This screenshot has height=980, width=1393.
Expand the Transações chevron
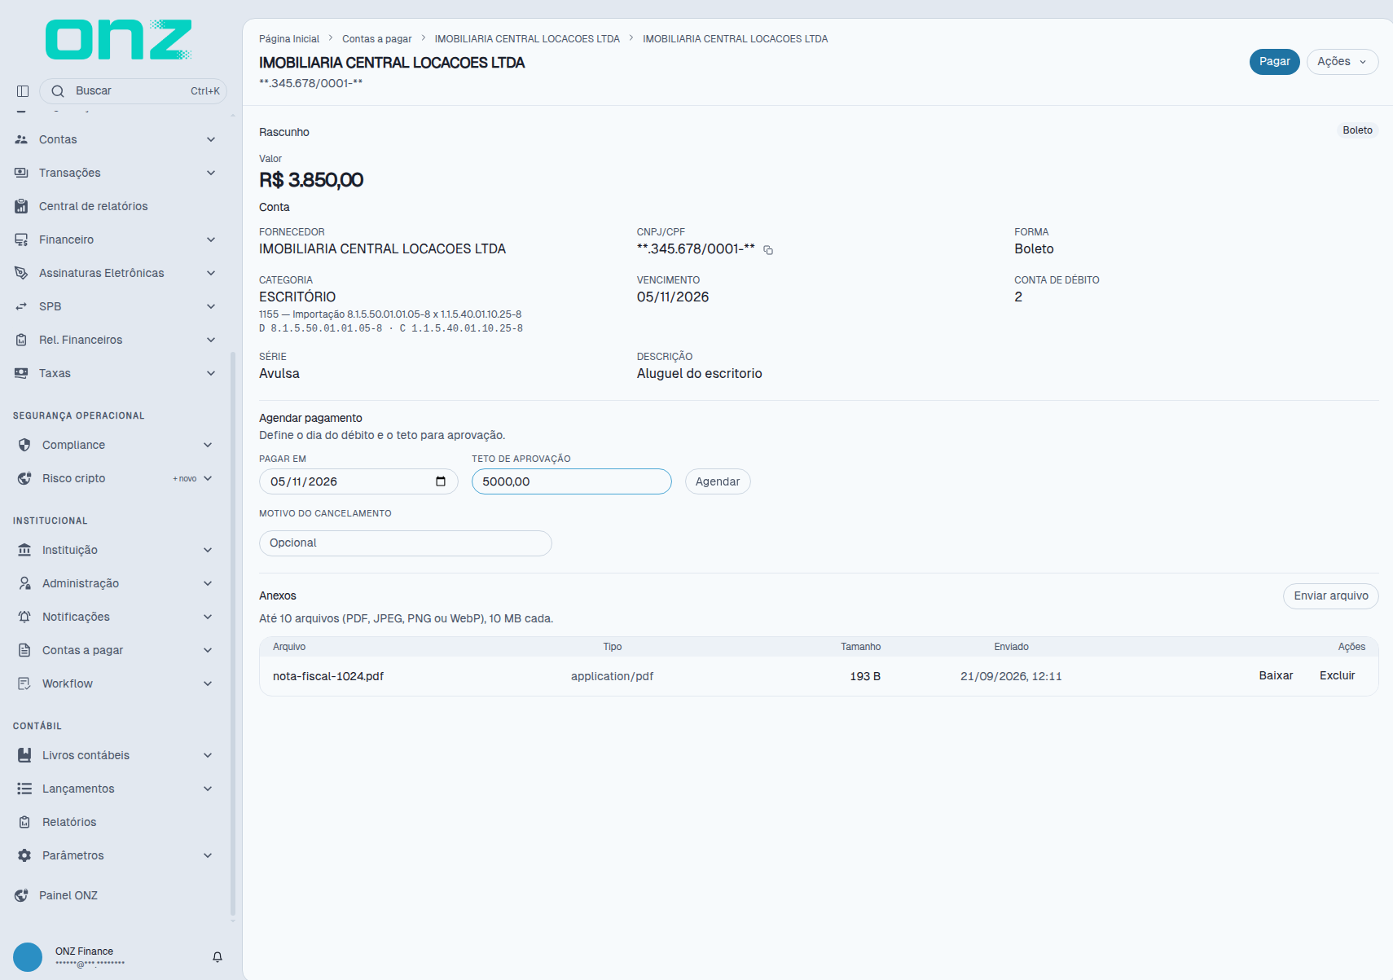211,173
